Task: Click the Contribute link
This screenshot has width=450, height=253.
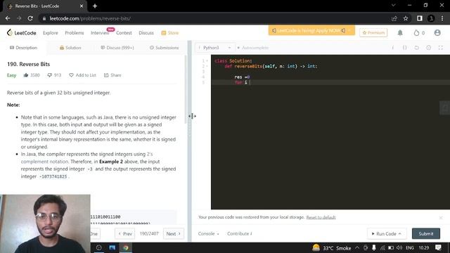Action: click(240, 234)
